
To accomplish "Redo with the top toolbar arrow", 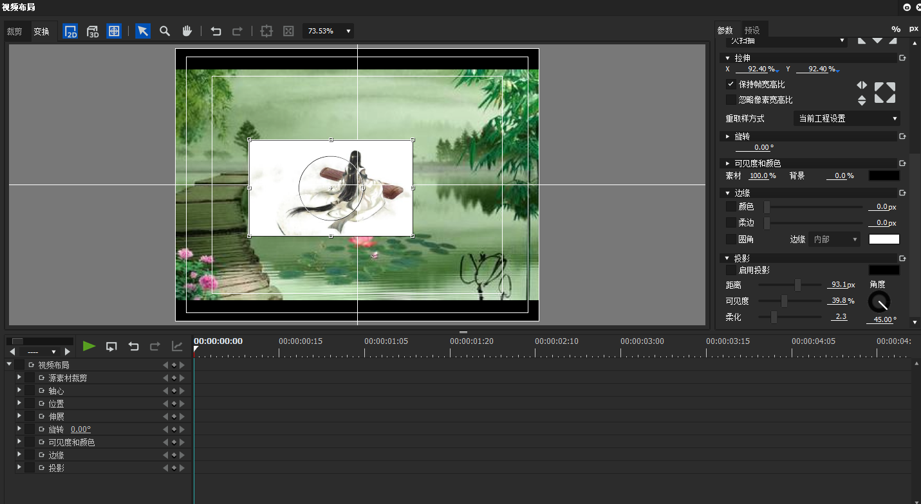I will click(237, 31).
